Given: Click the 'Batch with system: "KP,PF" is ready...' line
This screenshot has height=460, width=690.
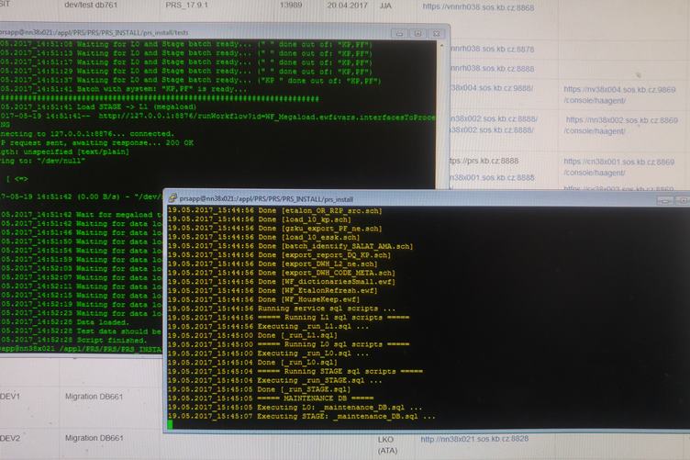Looking at the screenshot, I should tap(124, 88).
